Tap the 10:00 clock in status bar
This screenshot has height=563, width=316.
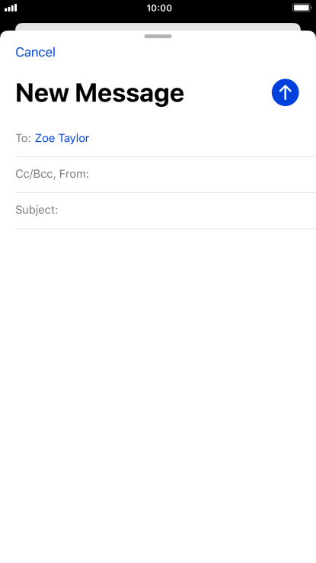coord(159,8)
